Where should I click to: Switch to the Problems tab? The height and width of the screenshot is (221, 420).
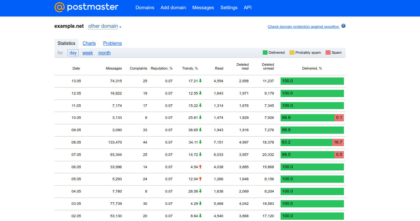pos(113,43)
